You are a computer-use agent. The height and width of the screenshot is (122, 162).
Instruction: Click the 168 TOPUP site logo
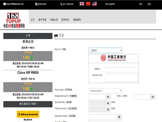(x=14, y=20)
